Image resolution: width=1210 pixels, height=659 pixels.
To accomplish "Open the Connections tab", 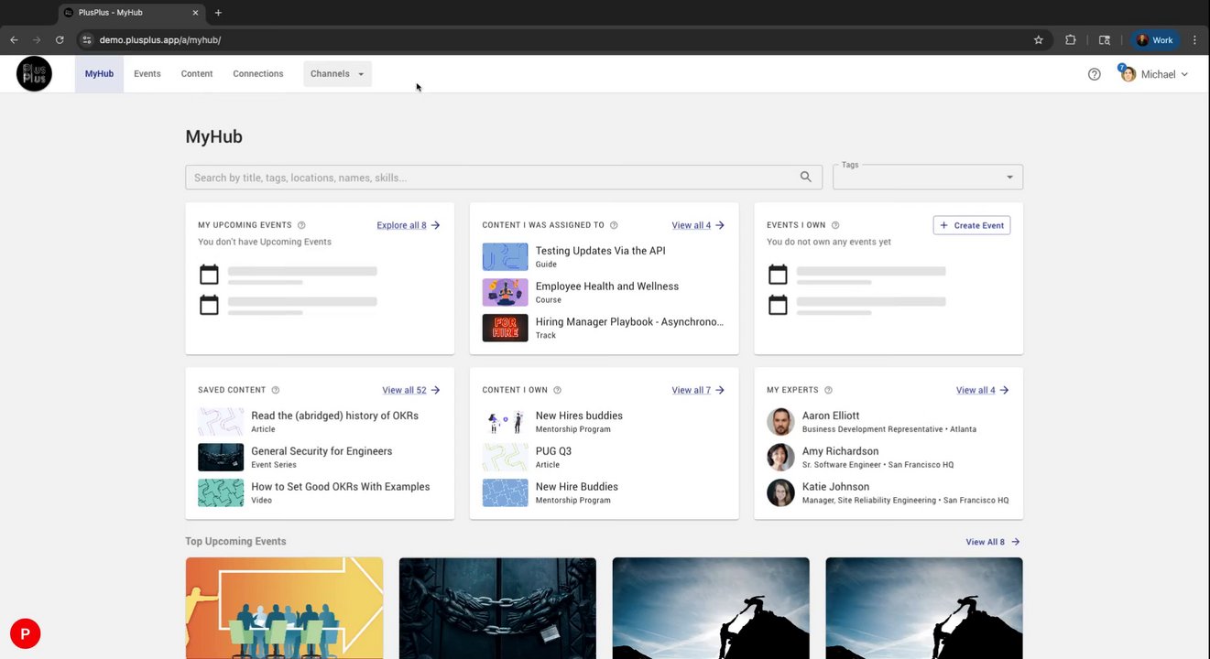I will tap(258, 74).
